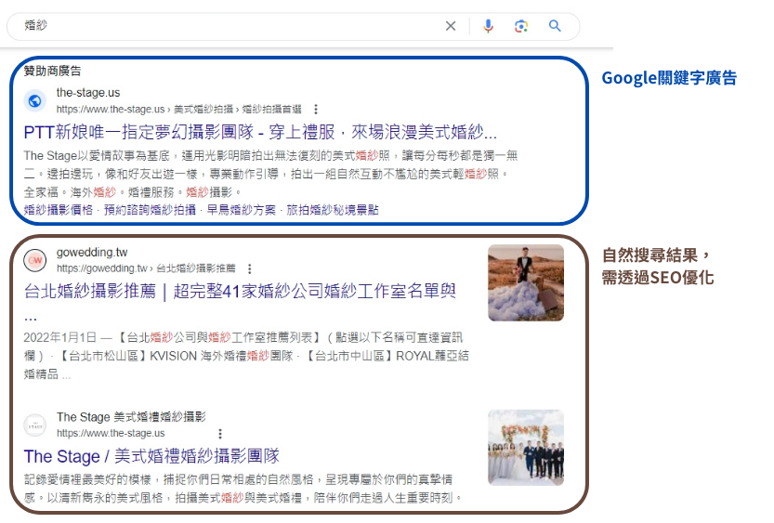This screenshot has height=523, width=774.
Task: Start voice search with the microphone icon
Action: 489,26
